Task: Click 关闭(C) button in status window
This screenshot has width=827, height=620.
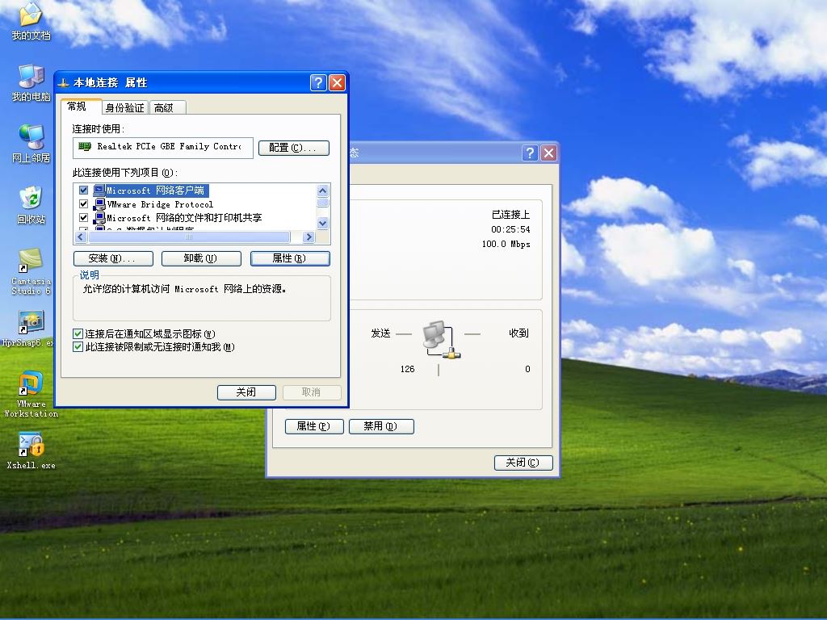Action: point(523,463)
